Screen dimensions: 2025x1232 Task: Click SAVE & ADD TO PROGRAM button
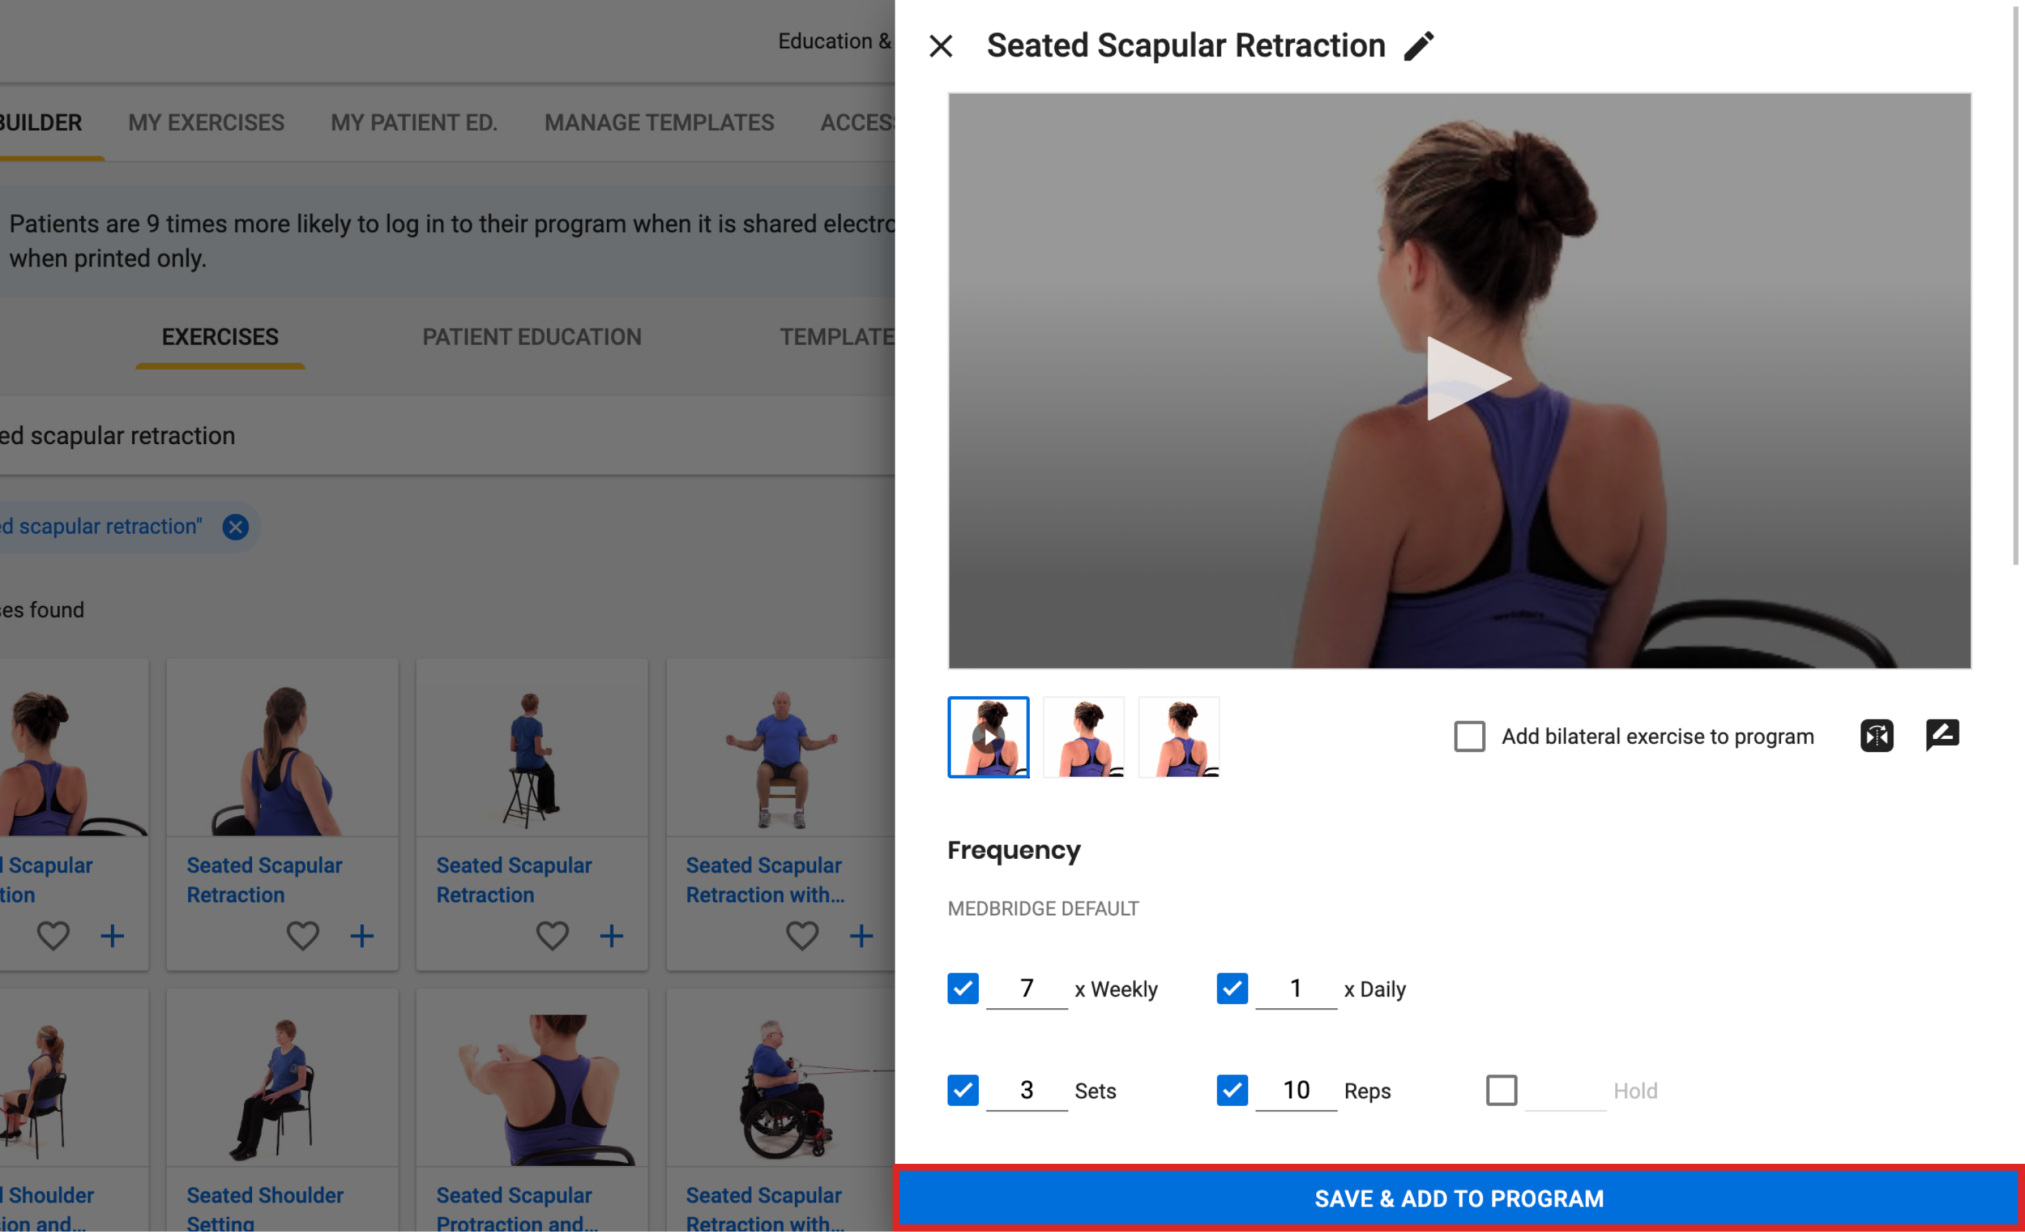pos(1459,1198)
